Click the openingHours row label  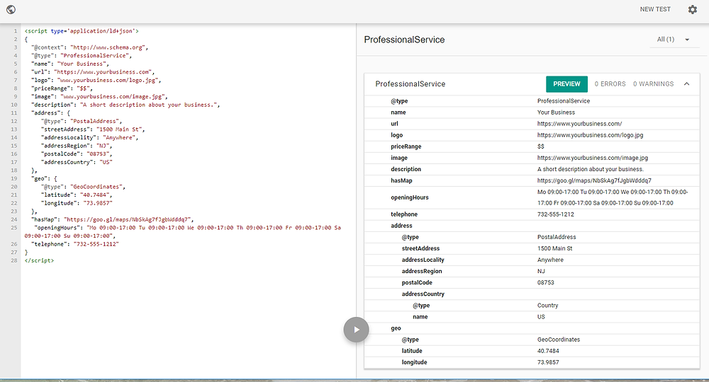(410, 197)
